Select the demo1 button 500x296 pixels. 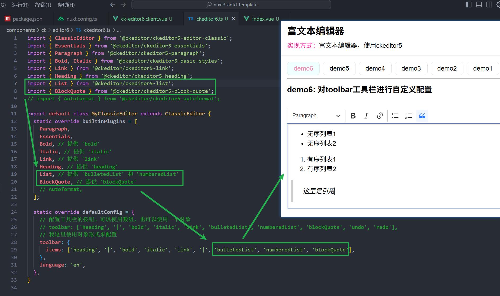pyautogui.click(x=483, y=68)
